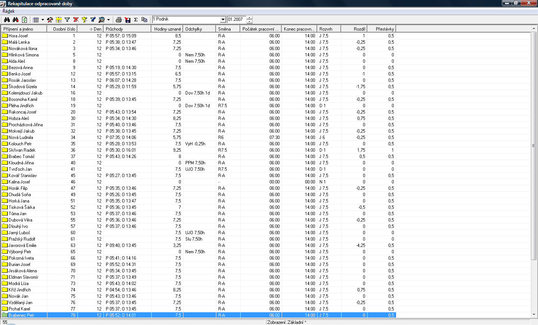Image resolution: width=538 pixels, height=325 pixels.
Task: Select the row 'Výborný Petr'
Action: pos(198,252)
